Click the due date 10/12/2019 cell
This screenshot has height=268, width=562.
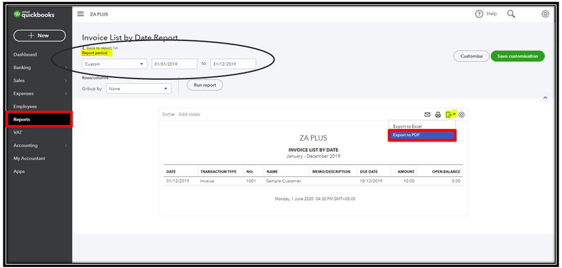(371, 181)
